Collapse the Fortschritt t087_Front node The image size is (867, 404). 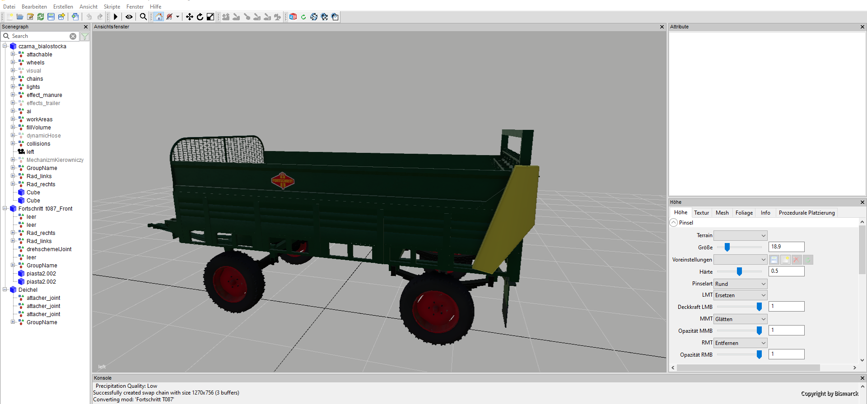(5, 208)
